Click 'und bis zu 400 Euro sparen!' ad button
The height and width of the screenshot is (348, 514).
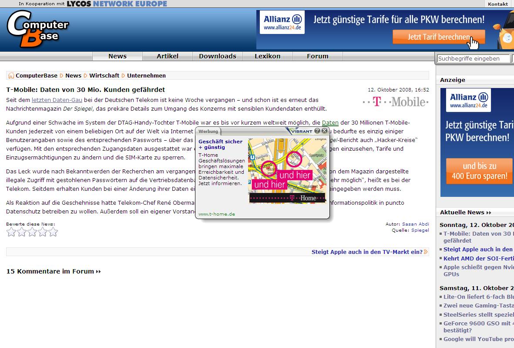point(479,171)
